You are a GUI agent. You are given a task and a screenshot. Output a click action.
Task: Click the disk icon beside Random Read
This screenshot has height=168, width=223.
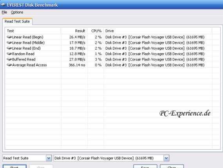pos(9,54)
